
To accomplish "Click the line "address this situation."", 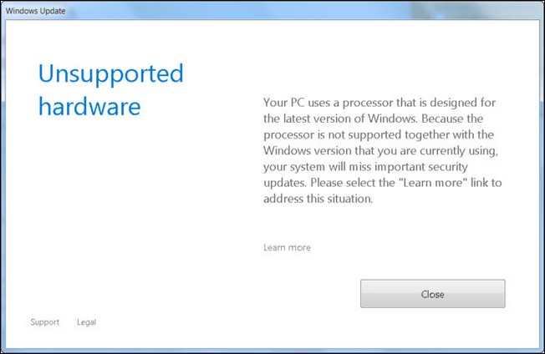I will point(318,199).
